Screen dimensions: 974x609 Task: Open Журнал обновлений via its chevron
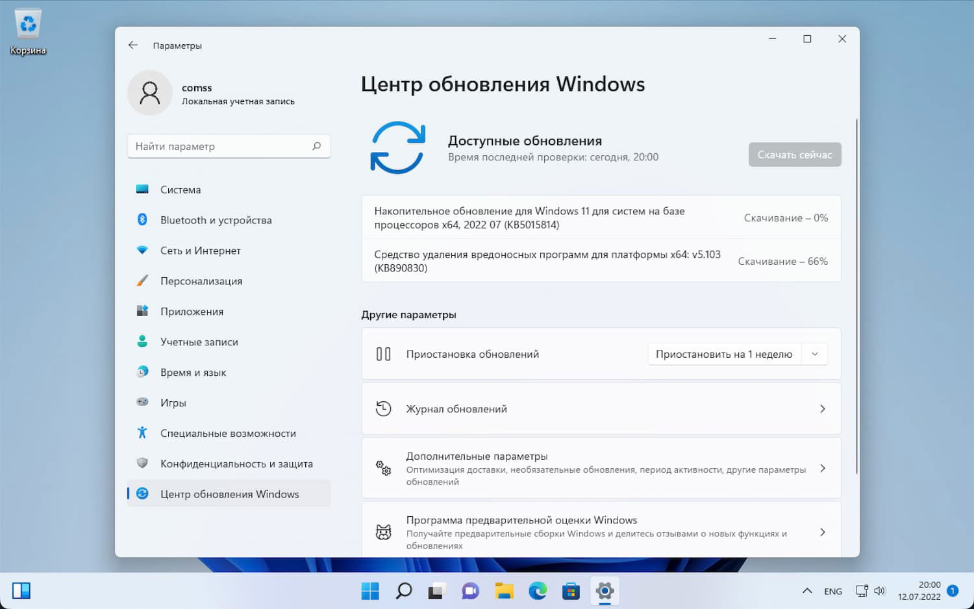[822, 409]
